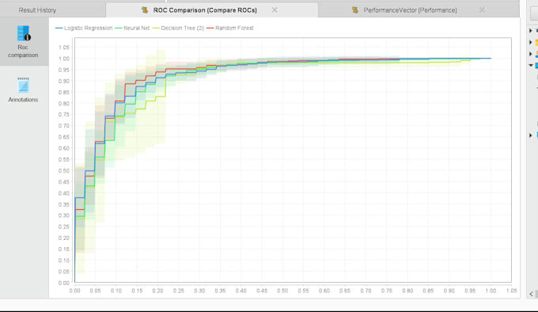
Task: Click the Decision Tree (2) legend entry
Action: pyautogui.click(x=178, y=29)
